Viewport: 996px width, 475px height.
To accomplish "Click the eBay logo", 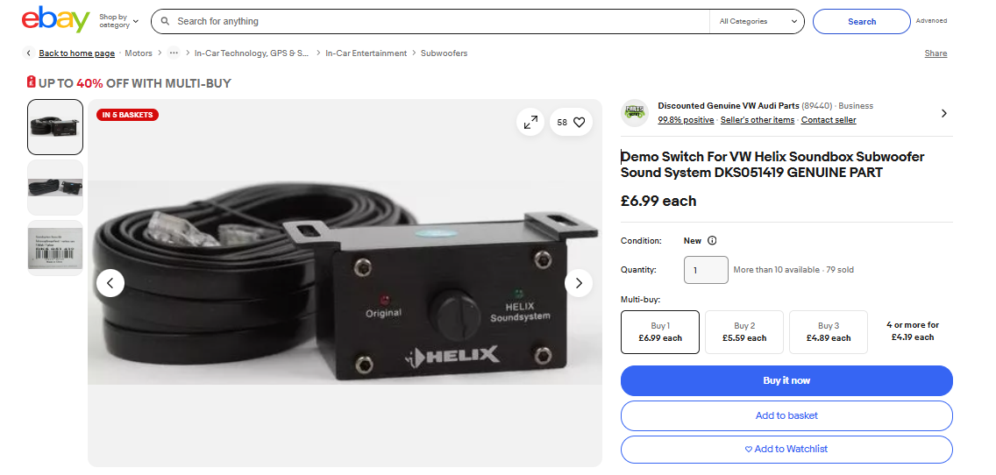I will point(55,21).
